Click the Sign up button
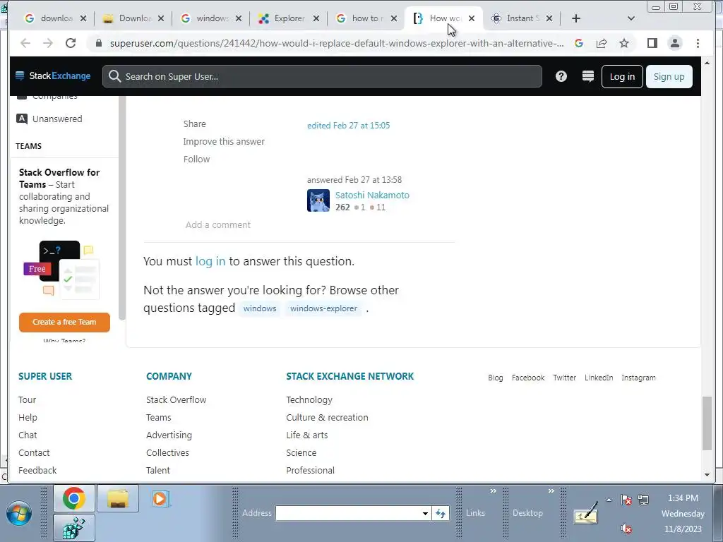The width and height of the screenshot is (723, 542). [669, 76]
